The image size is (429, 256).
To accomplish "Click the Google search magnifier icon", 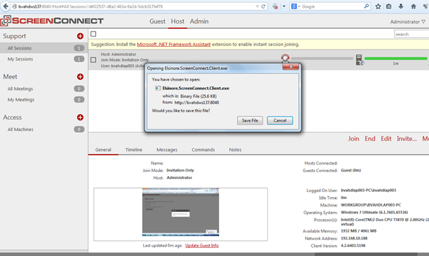I will (x=366, y=6).
